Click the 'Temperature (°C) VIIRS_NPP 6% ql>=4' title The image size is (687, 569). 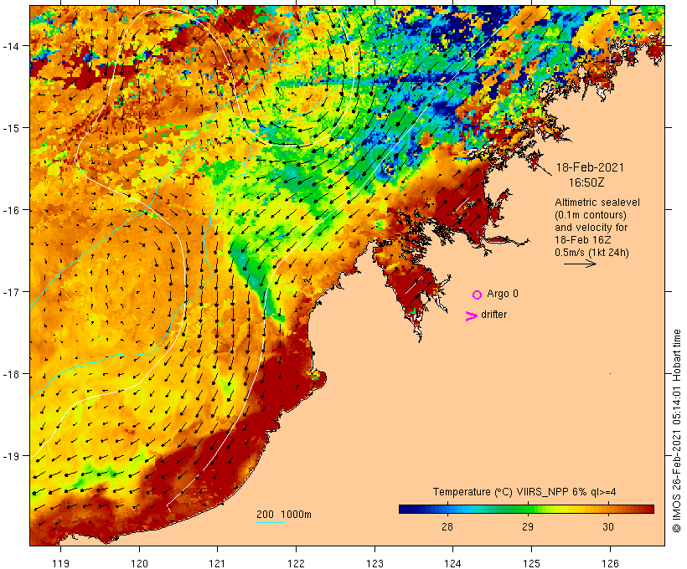[524, 491]
